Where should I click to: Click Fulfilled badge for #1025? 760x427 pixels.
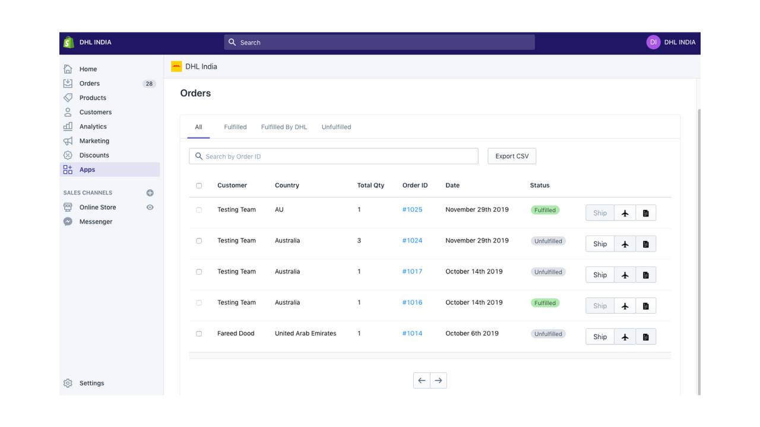click(545, 210)
